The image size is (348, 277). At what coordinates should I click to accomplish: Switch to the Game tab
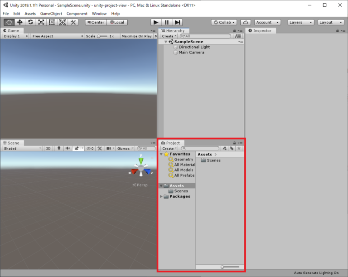(x=11, y=30)
